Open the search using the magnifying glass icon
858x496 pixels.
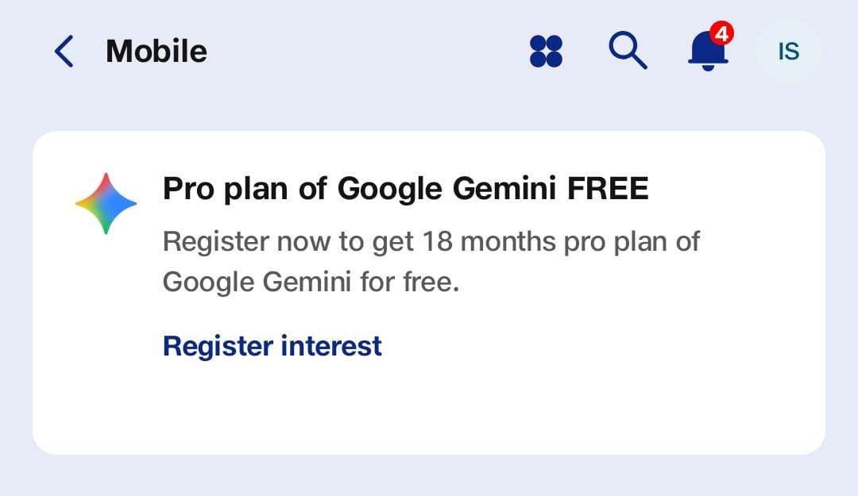click(628, 51)
